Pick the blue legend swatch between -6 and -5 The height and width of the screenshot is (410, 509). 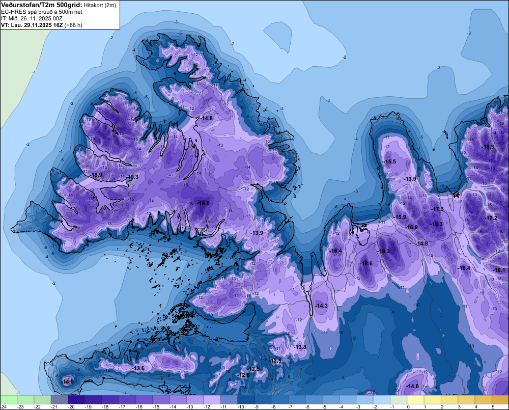coord(314,399)
